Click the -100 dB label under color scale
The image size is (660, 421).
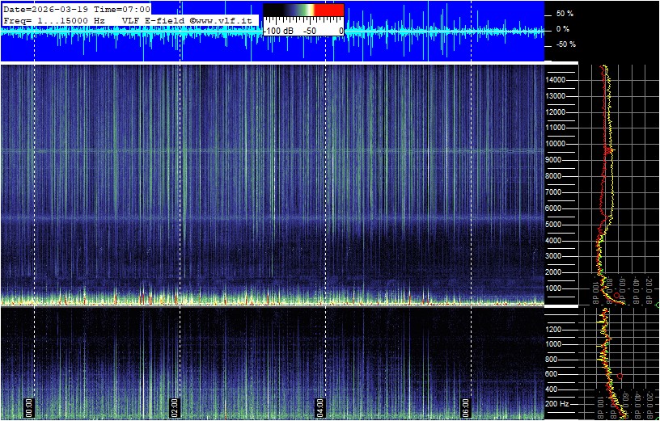(x=278, y=32)
